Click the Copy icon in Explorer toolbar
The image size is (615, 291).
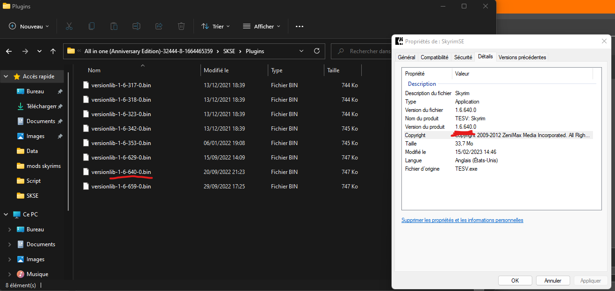(92, 26)
